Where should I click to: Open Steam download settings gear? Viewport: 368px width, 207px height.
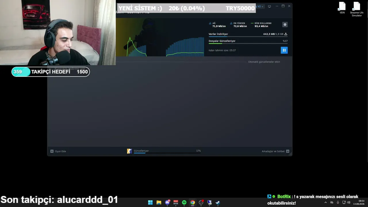click(285, 25)
